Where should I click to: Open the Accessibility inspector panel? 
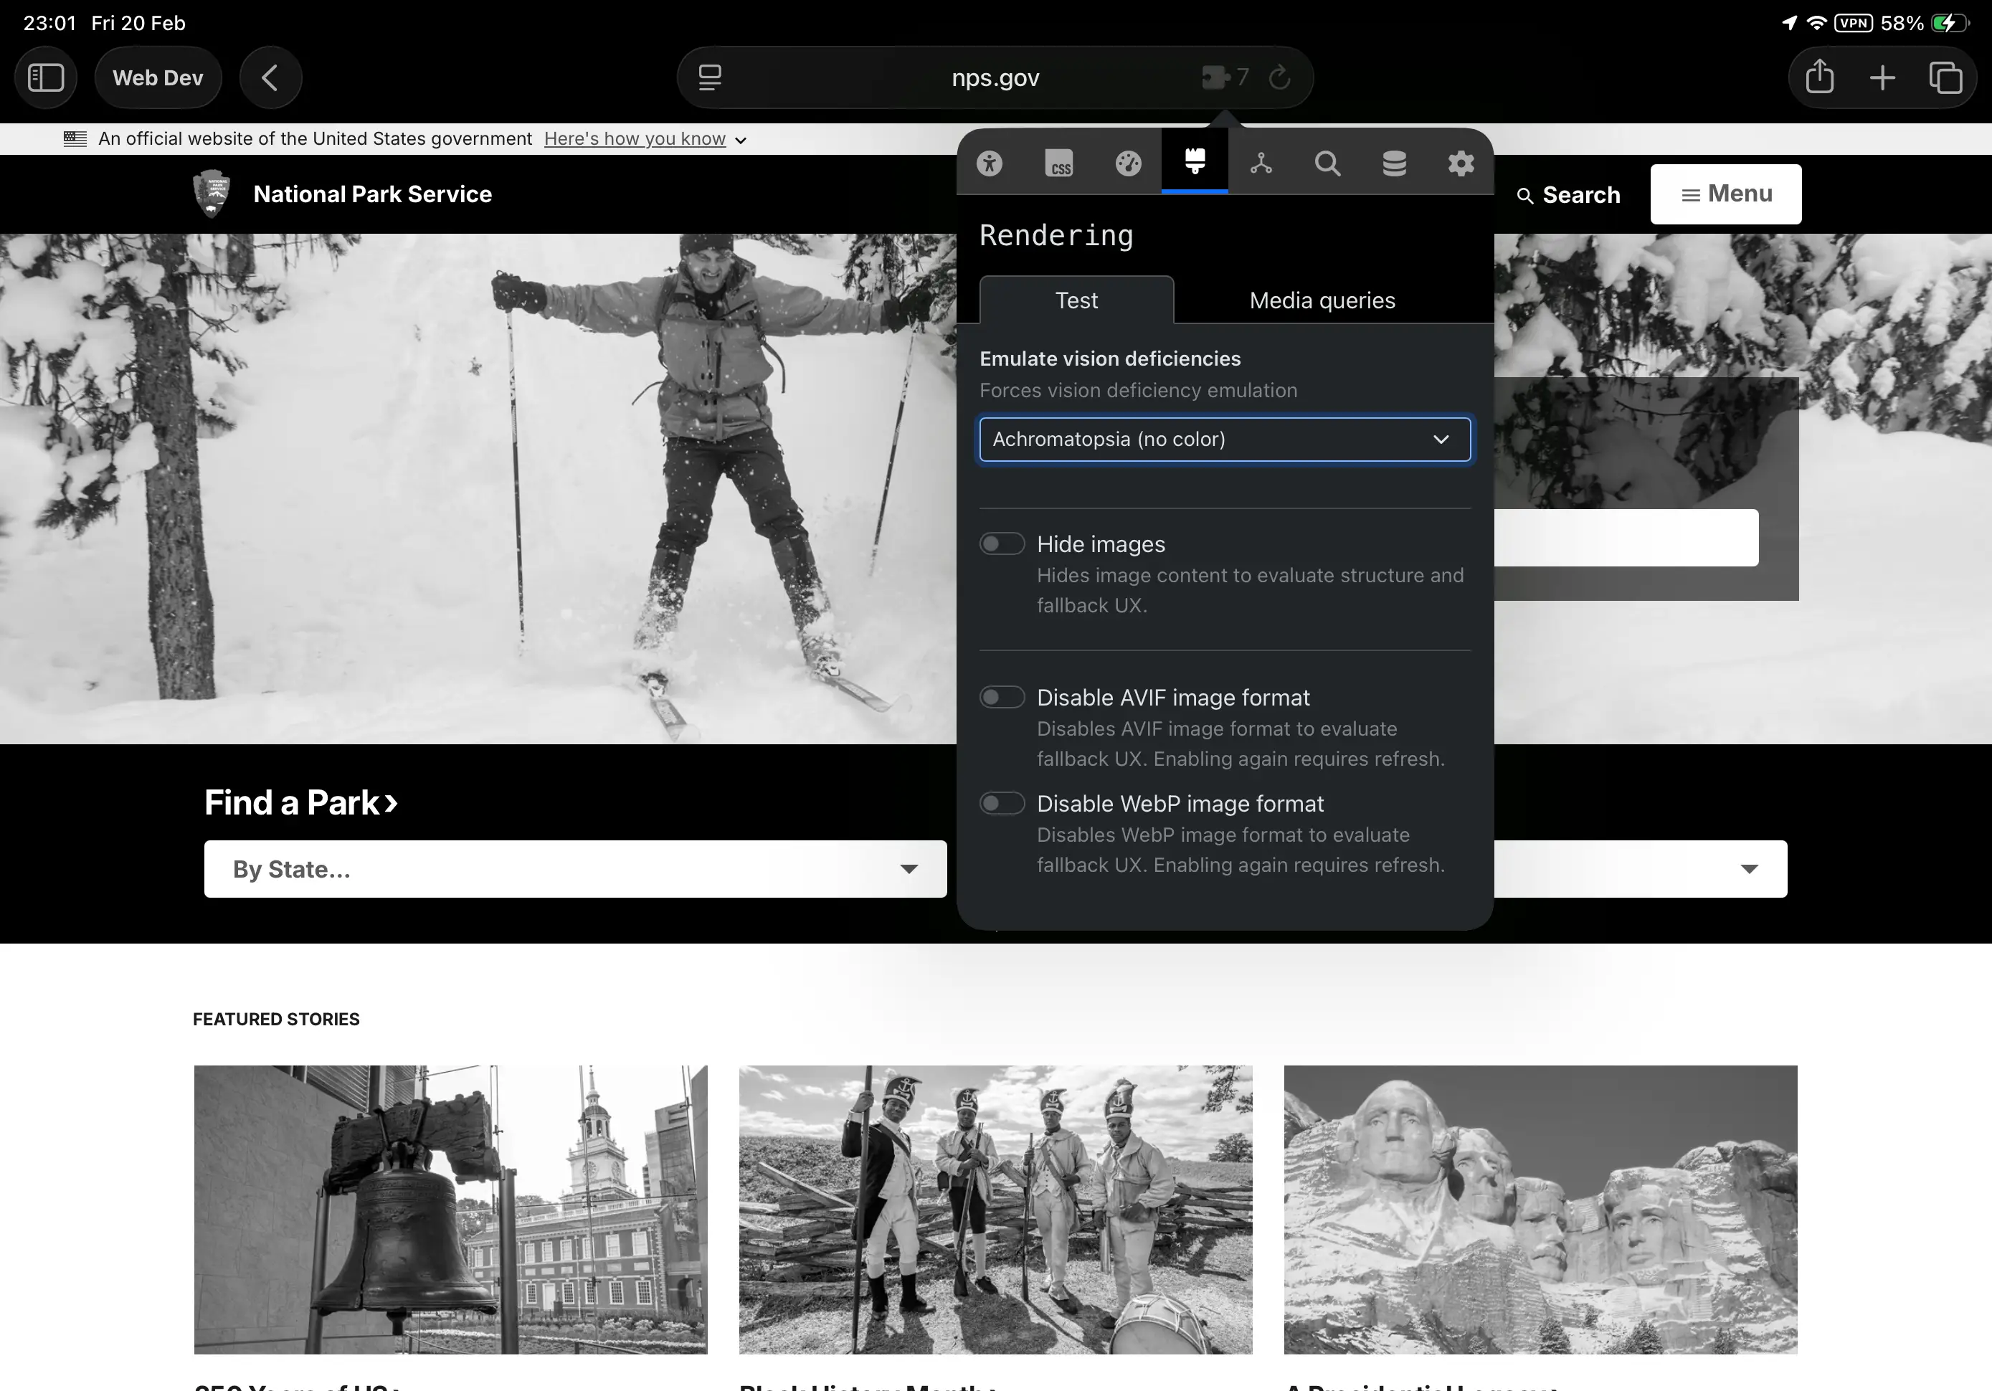coord(990,162)
